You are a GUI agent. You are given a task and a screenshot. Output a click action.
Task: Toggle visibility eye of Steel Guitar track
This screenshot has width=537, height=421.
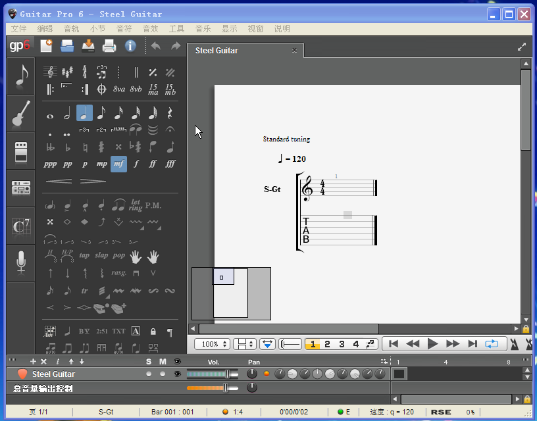[178, 374]
